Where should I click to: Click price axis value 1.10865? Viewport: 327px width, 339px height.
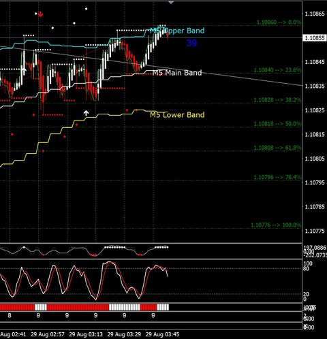click(315, 14)
